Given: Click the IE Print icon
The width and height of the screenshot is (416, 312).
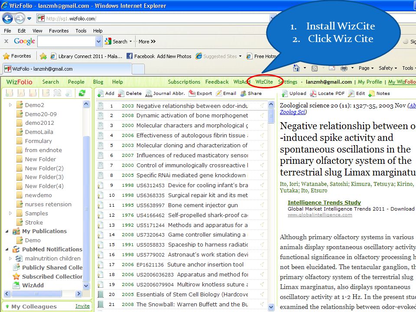Looking at the screenshot, I should point(344,68).
